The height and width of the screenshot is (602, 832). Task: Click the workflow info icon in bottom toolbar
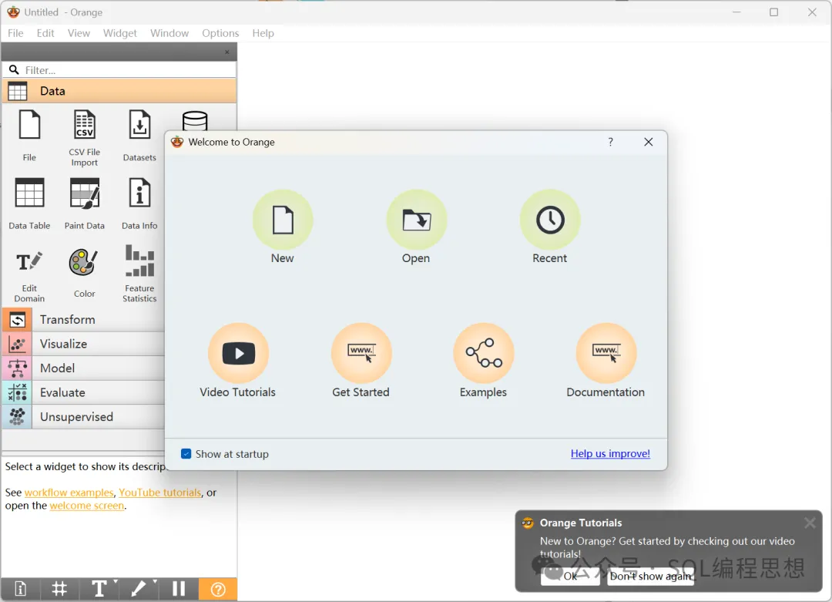tap(20, 589)
